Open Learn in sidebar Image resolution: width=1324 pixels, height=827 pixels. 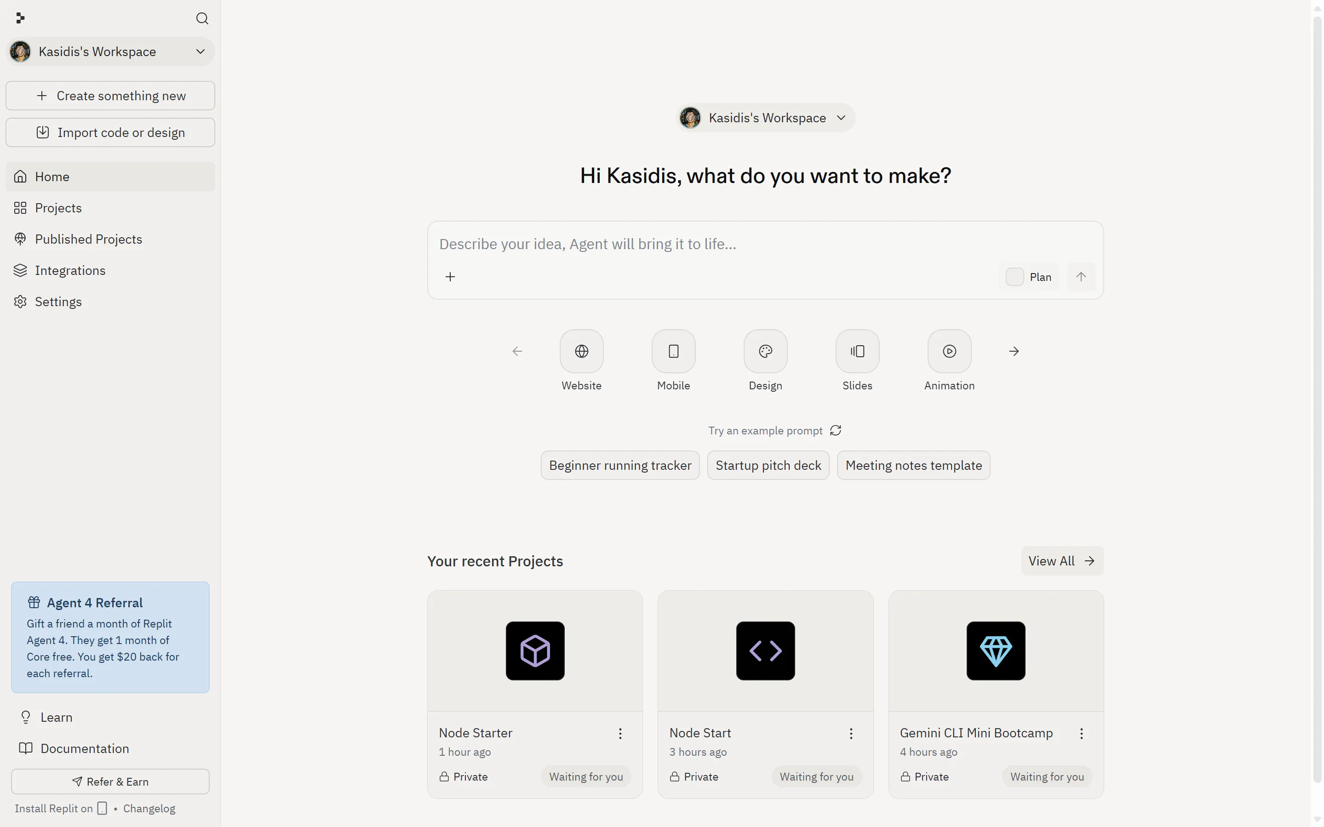click(110, 717)
